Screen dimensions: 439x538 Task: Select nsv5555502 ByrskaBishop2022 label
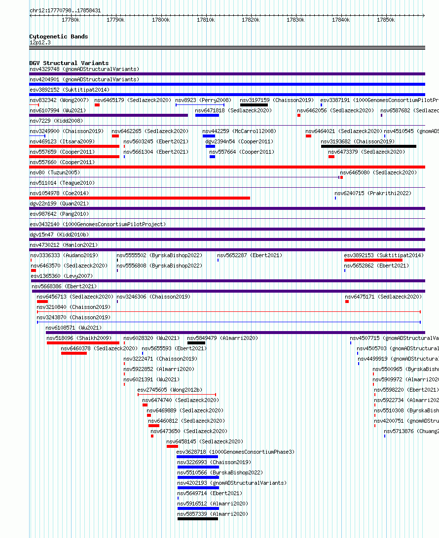click(x=159, y=255)
